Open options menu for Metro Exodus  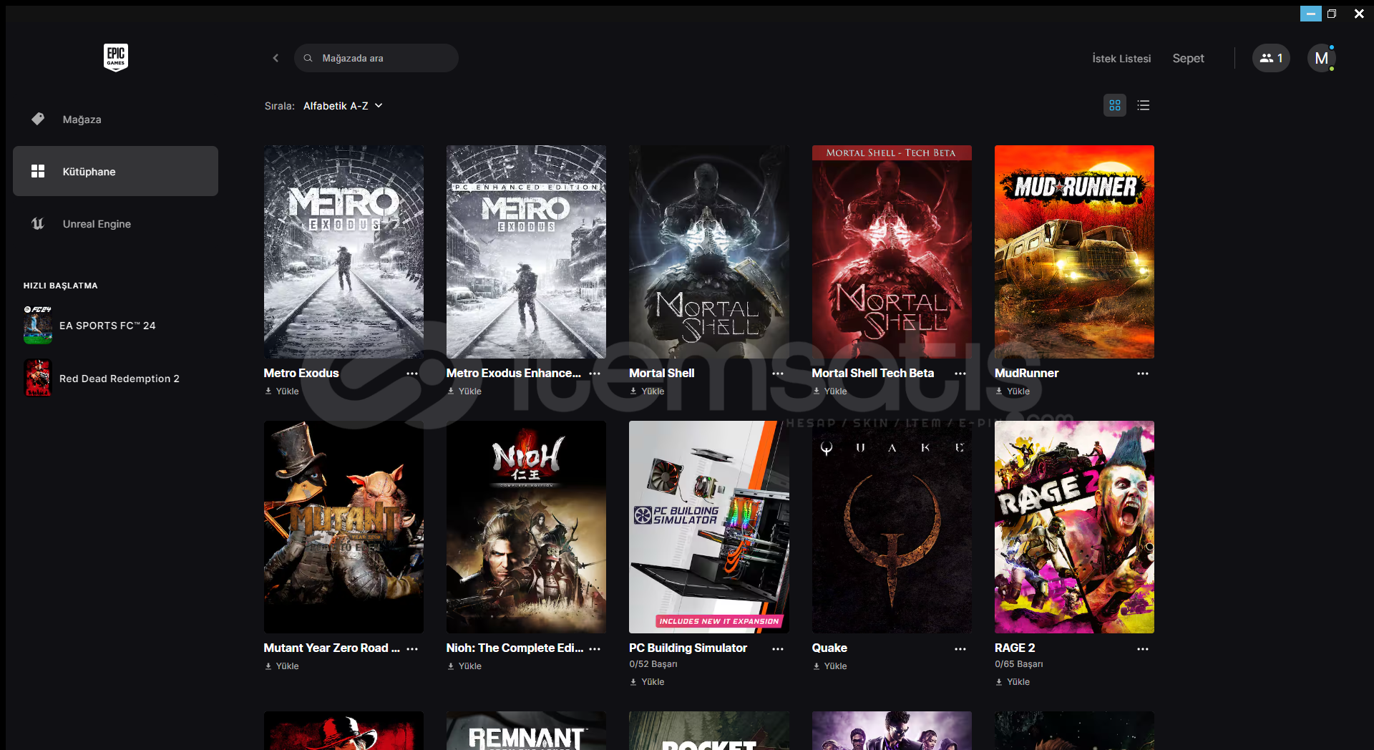point(412,374)
